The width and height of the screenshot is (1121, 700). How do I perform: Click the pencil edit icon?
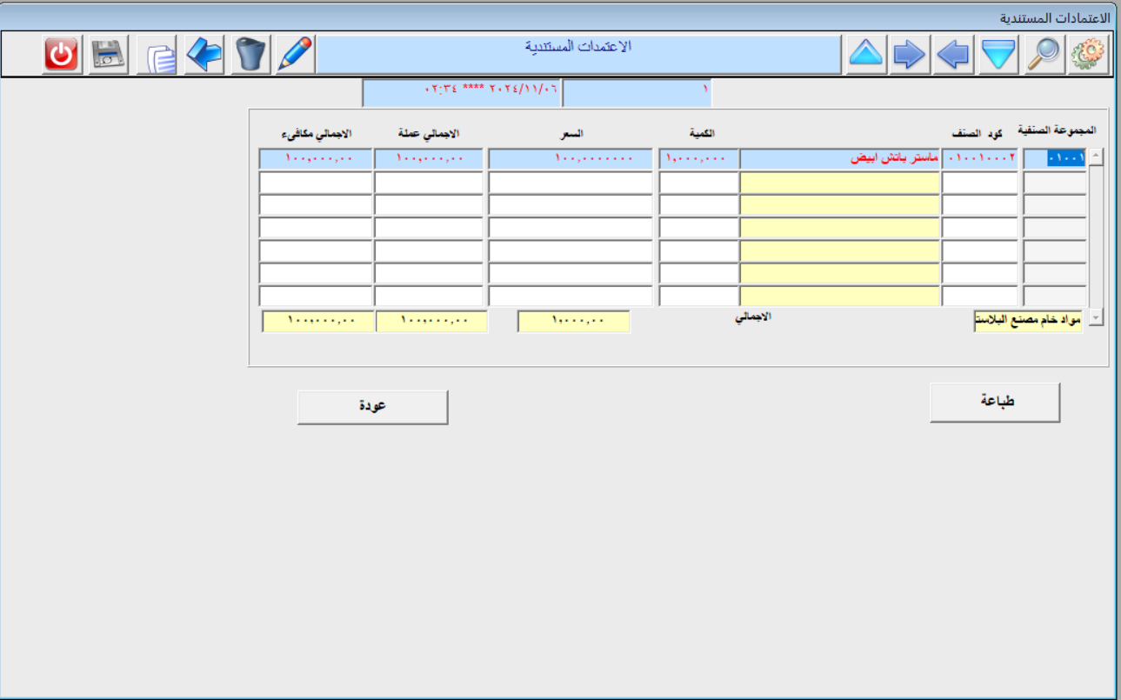coord(295,55)
